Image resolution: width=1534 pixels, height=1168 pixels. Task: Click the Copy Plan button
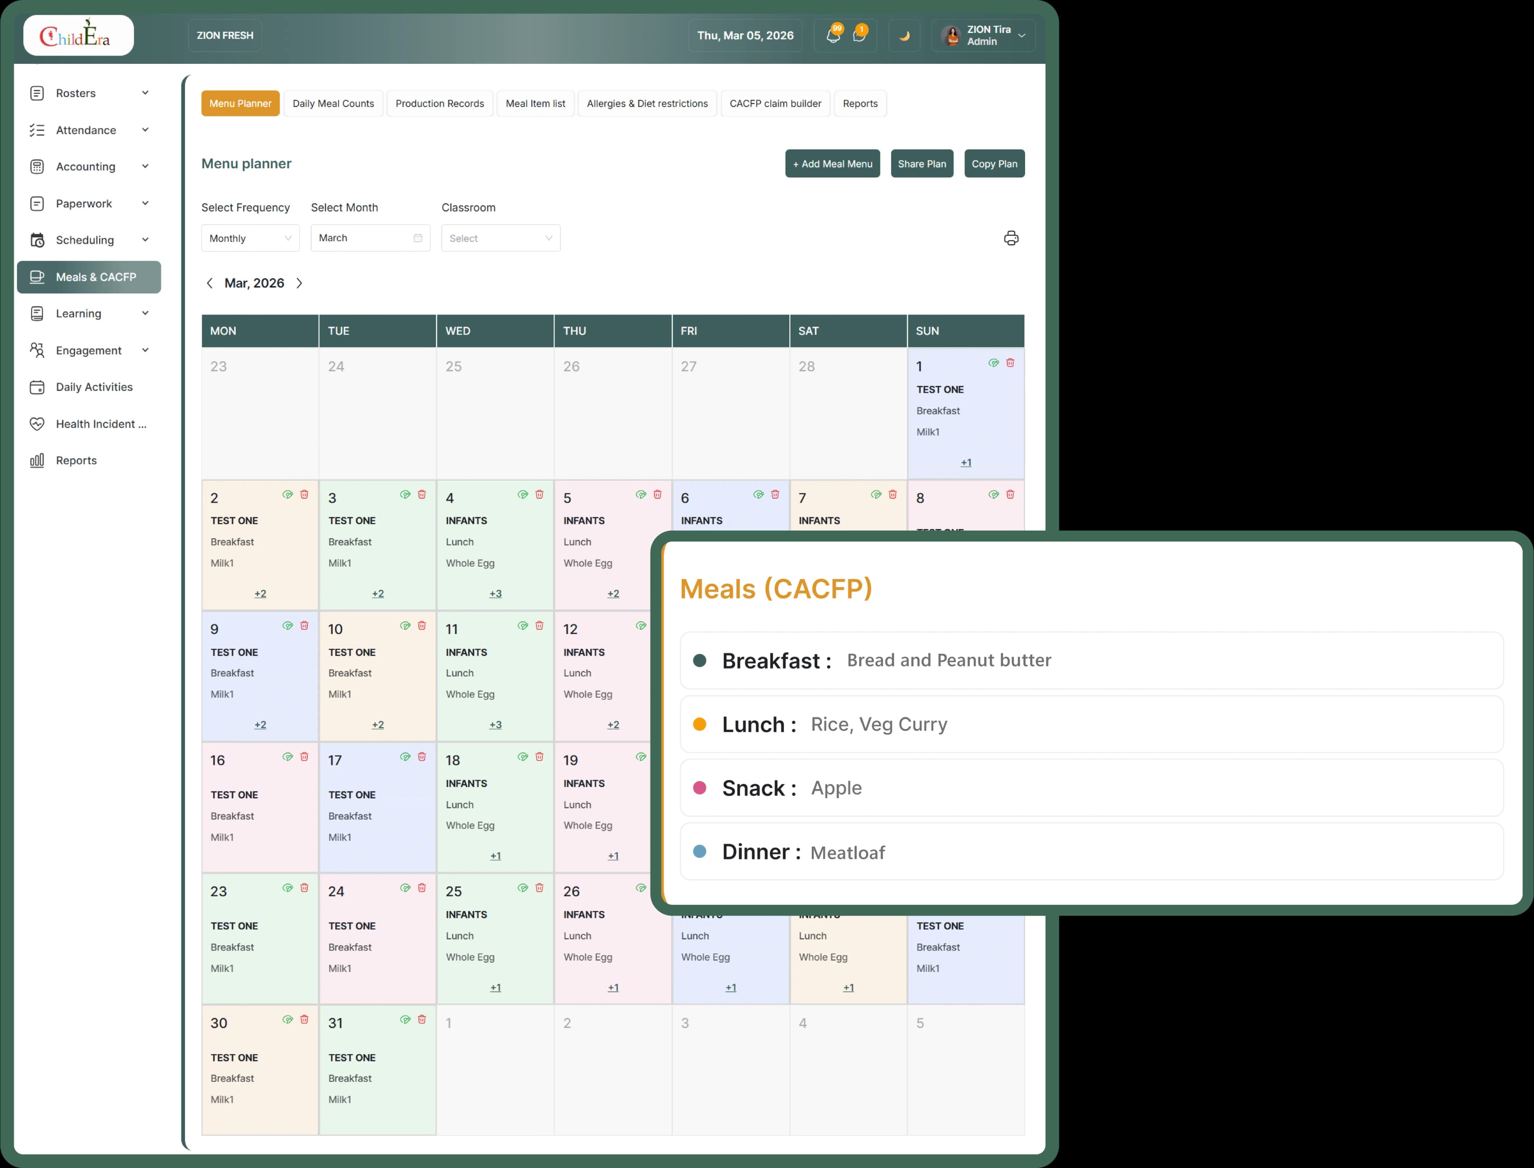tap(994, 163)
